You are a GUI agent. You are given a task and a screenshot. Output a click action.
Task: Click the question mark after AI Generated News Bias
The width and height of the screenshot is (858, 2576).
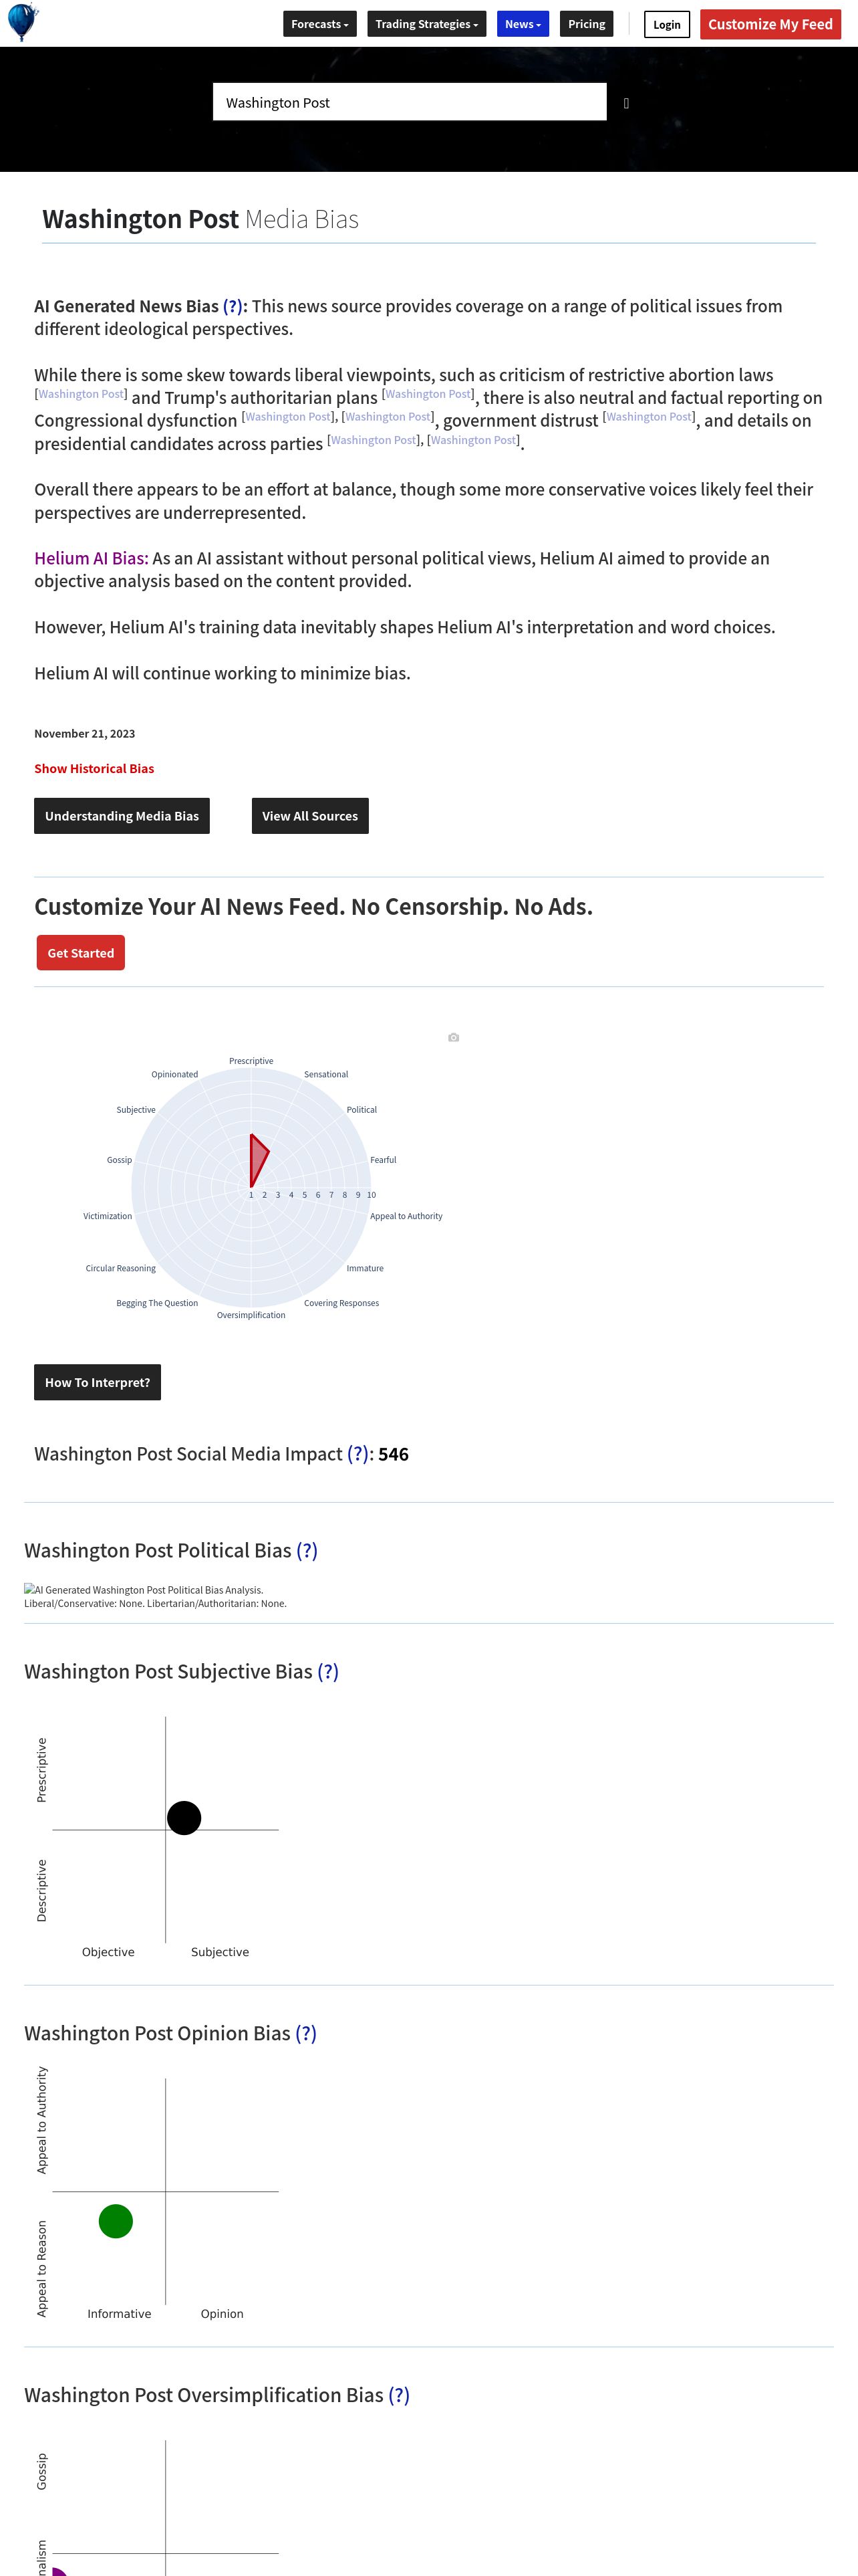(x=233, y=306)
